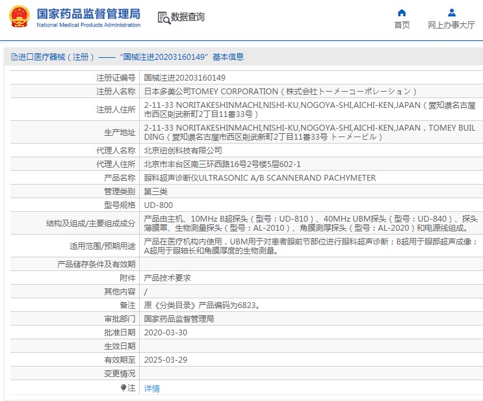Select the TOMEY CORPORATION registrant name

pyautogui.click(x=280, y=92)
